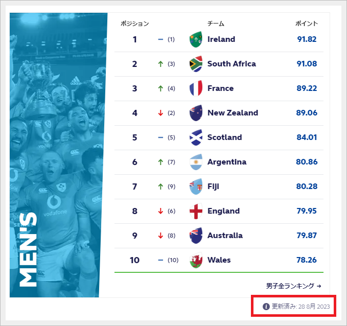Click the England flag icon

click(x=196, y=211)
